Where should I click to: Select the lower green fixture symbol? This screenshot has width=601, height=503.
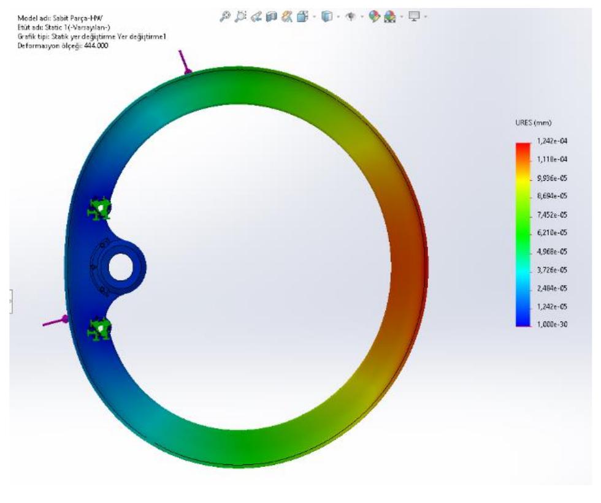pos(99,329)
